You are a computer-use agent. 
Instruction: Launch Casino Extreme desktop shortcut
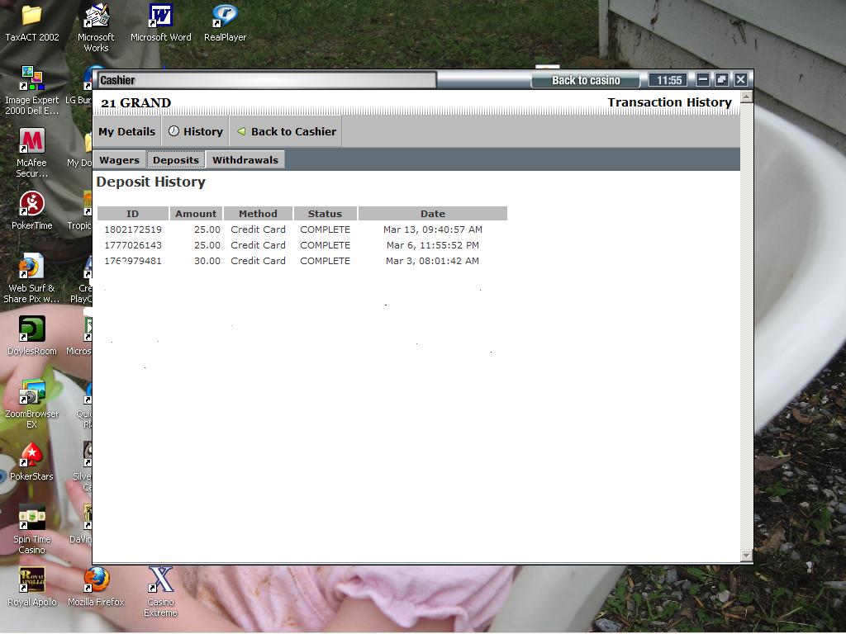point(160,591)
